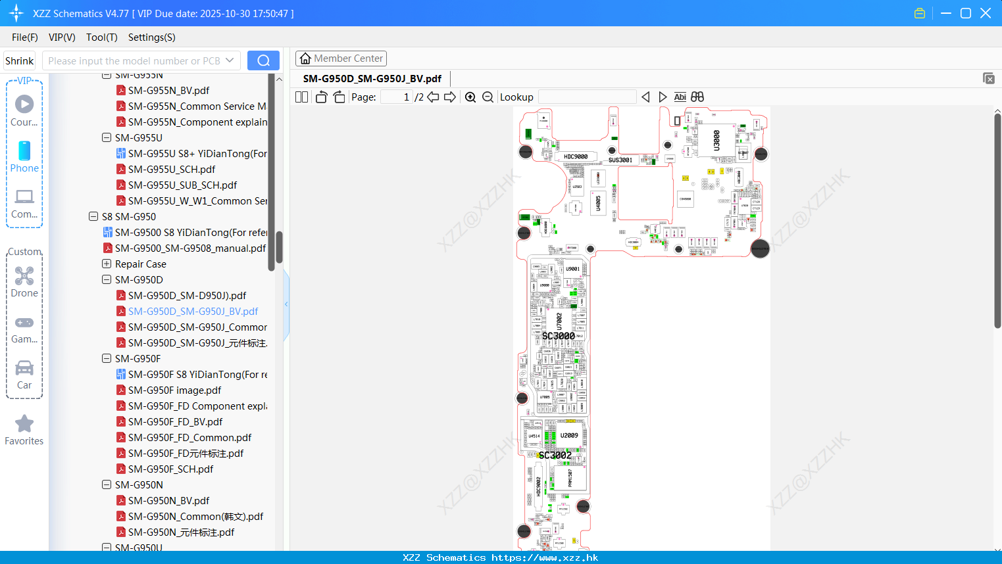
Task: Click the SC3000 shield label on the board
Action: pos(559,336)
